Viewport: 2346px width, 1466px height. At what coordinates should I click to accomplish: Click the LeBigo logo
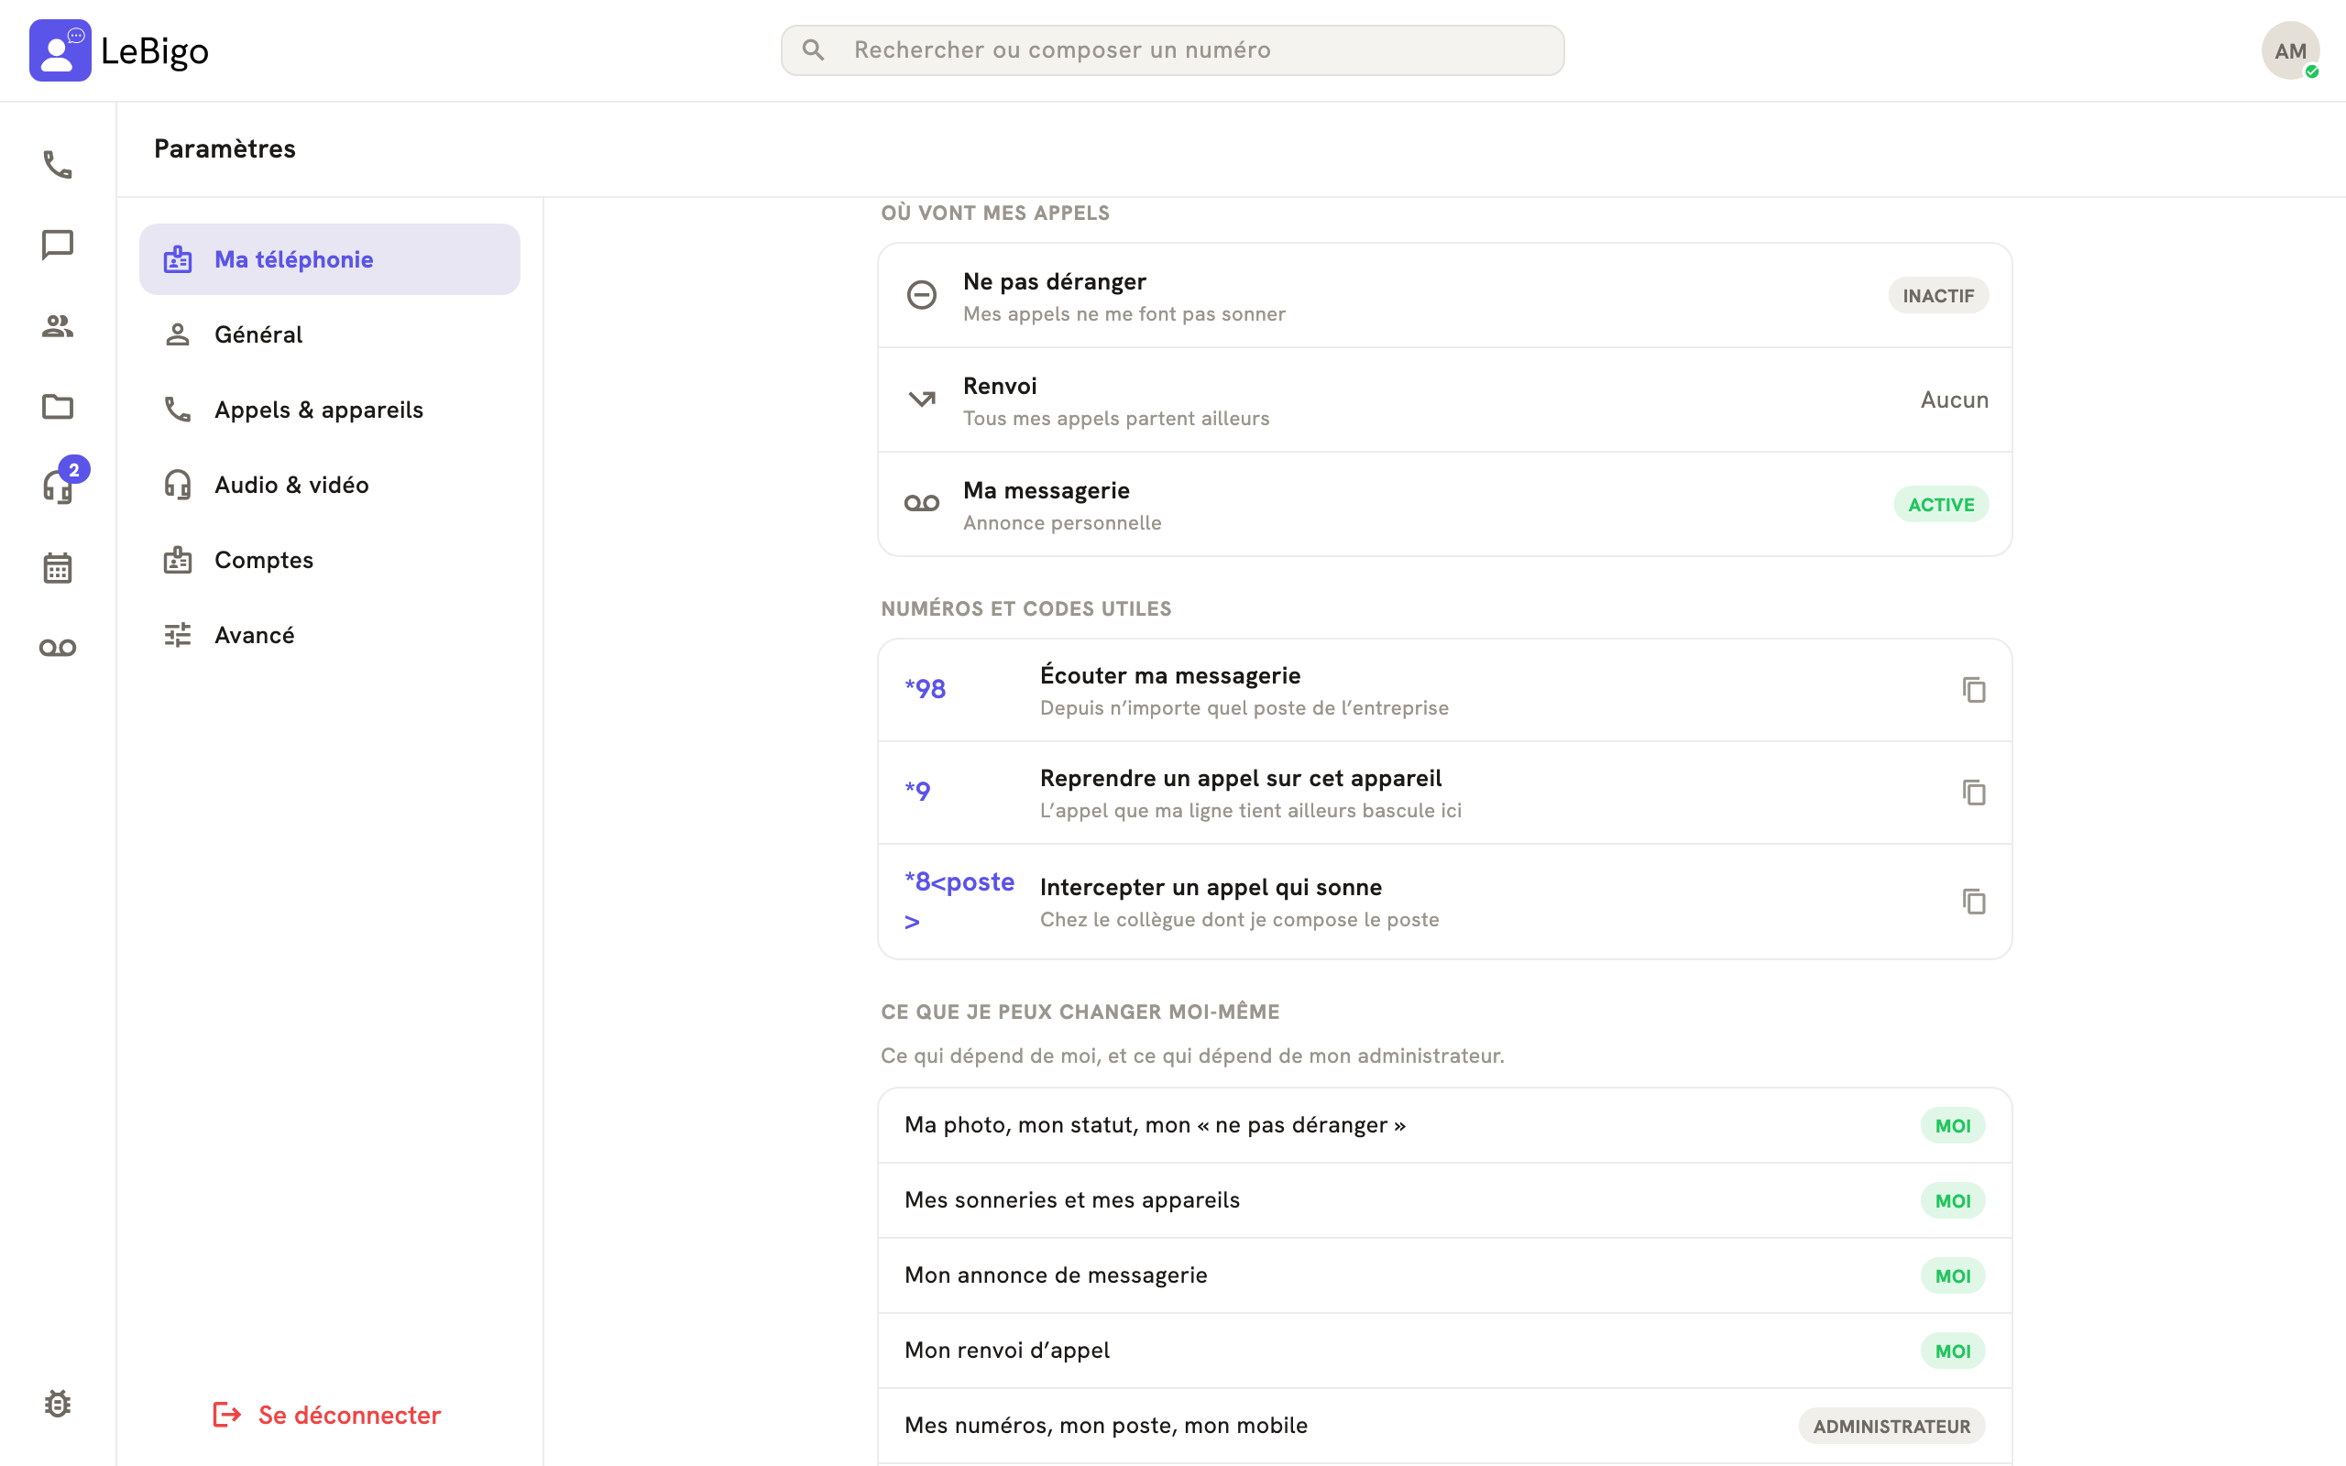[119, 50]
